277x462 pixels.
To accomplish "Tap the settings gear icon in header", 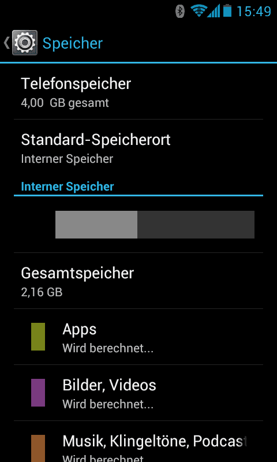I will coord(25,43).
